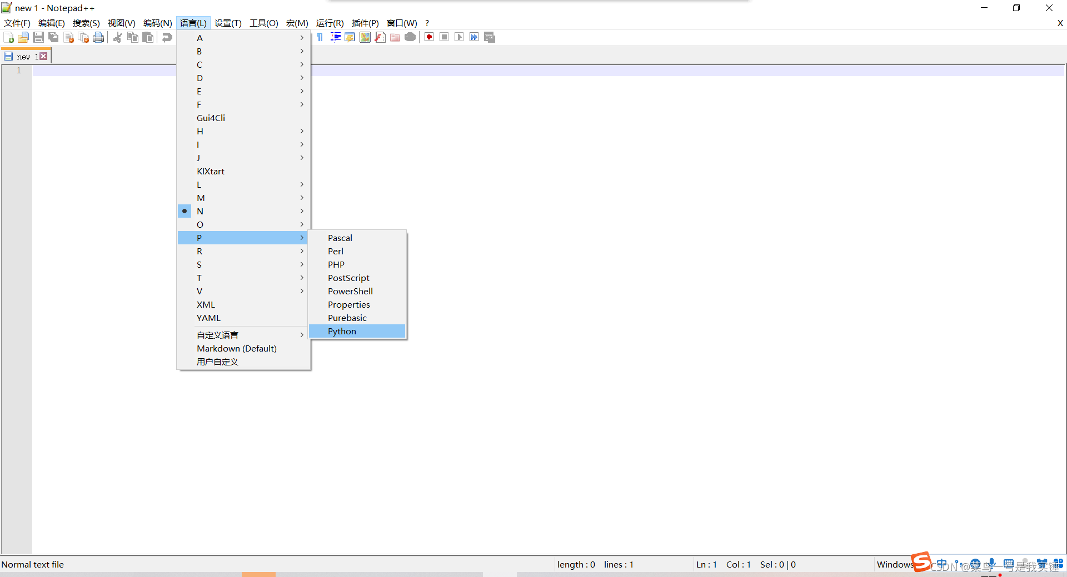
Task: Select PowerShell language entry
Action: [x=357, y=291]
